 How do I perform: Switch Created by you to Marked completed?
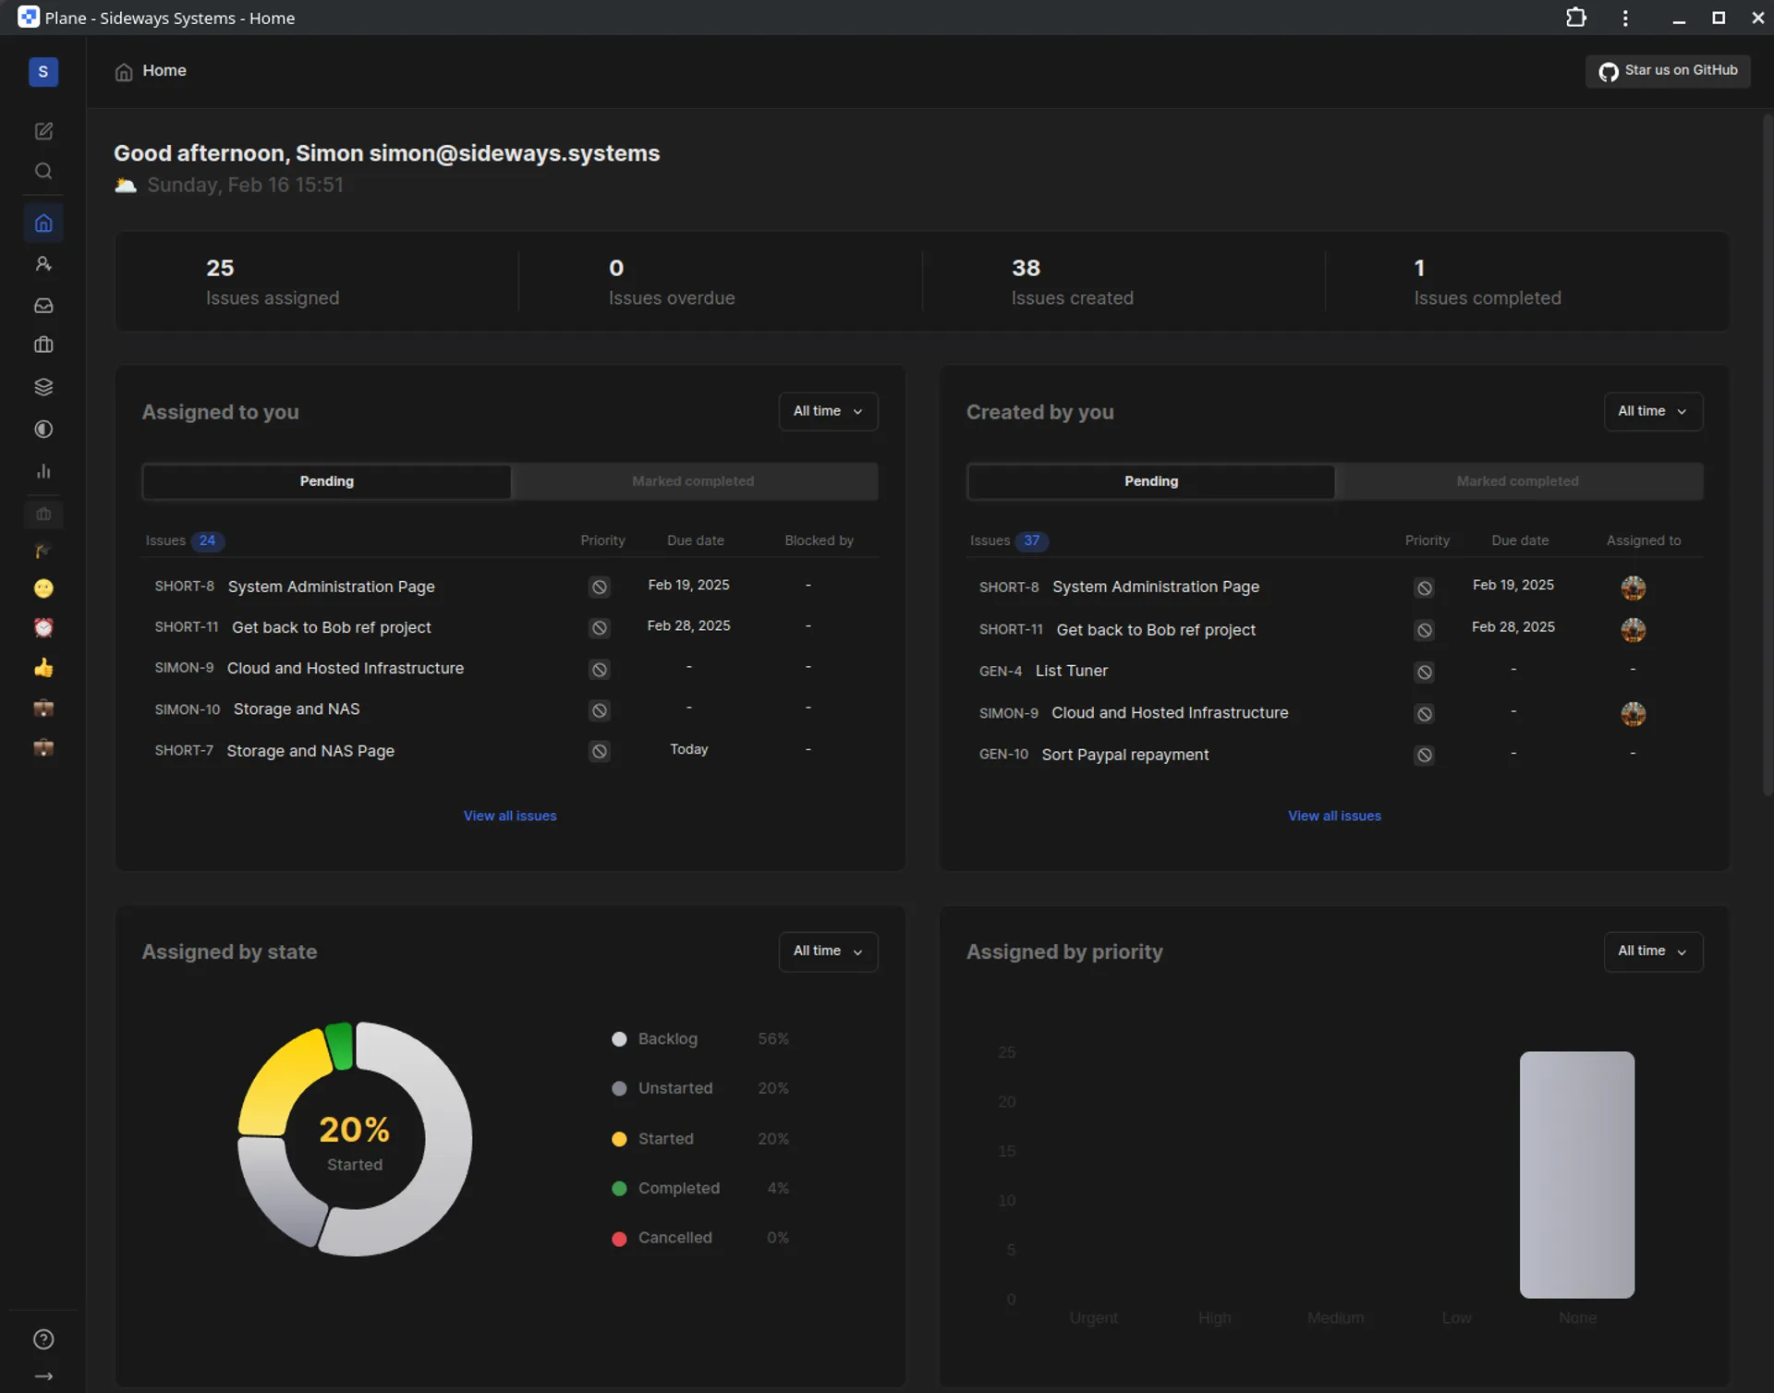[1517, 481]
